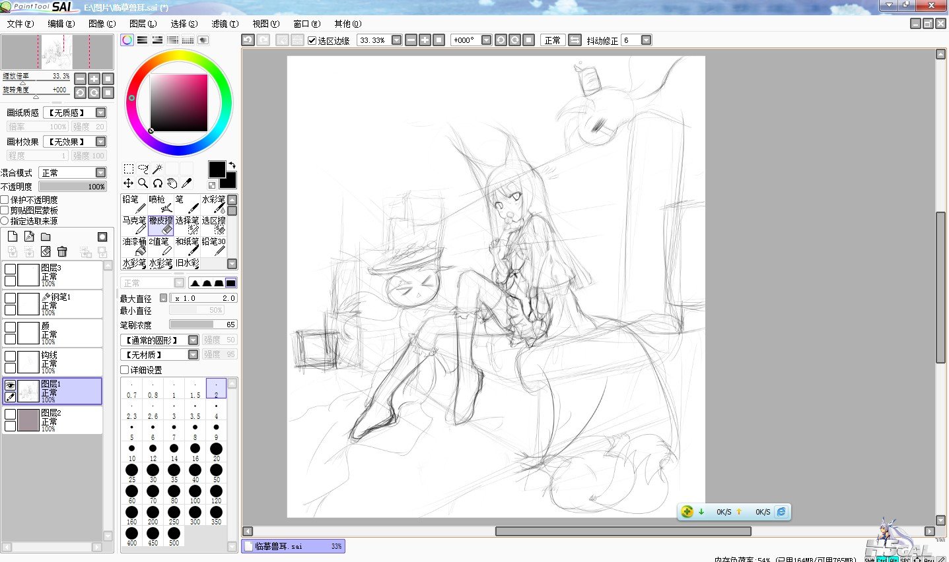Open the 抖动修正 stabilizer dropdown
This screenshot has width=949, height=562.
646,40
